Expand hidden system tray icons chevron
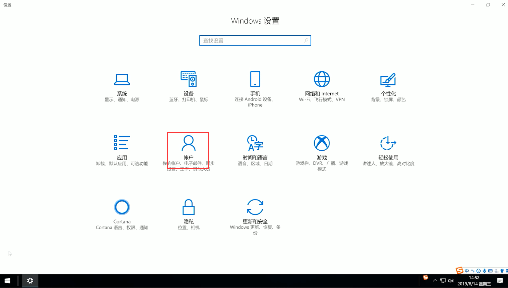 click(x=435, y=281)
